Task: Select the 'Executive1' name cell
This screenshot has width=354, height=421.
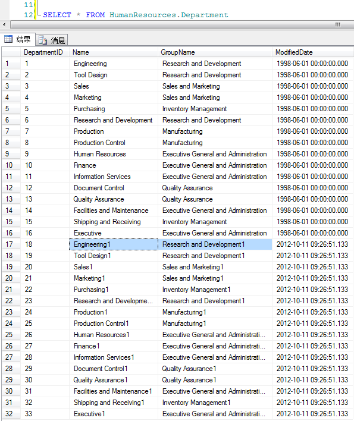Action: tap(114, 414)
